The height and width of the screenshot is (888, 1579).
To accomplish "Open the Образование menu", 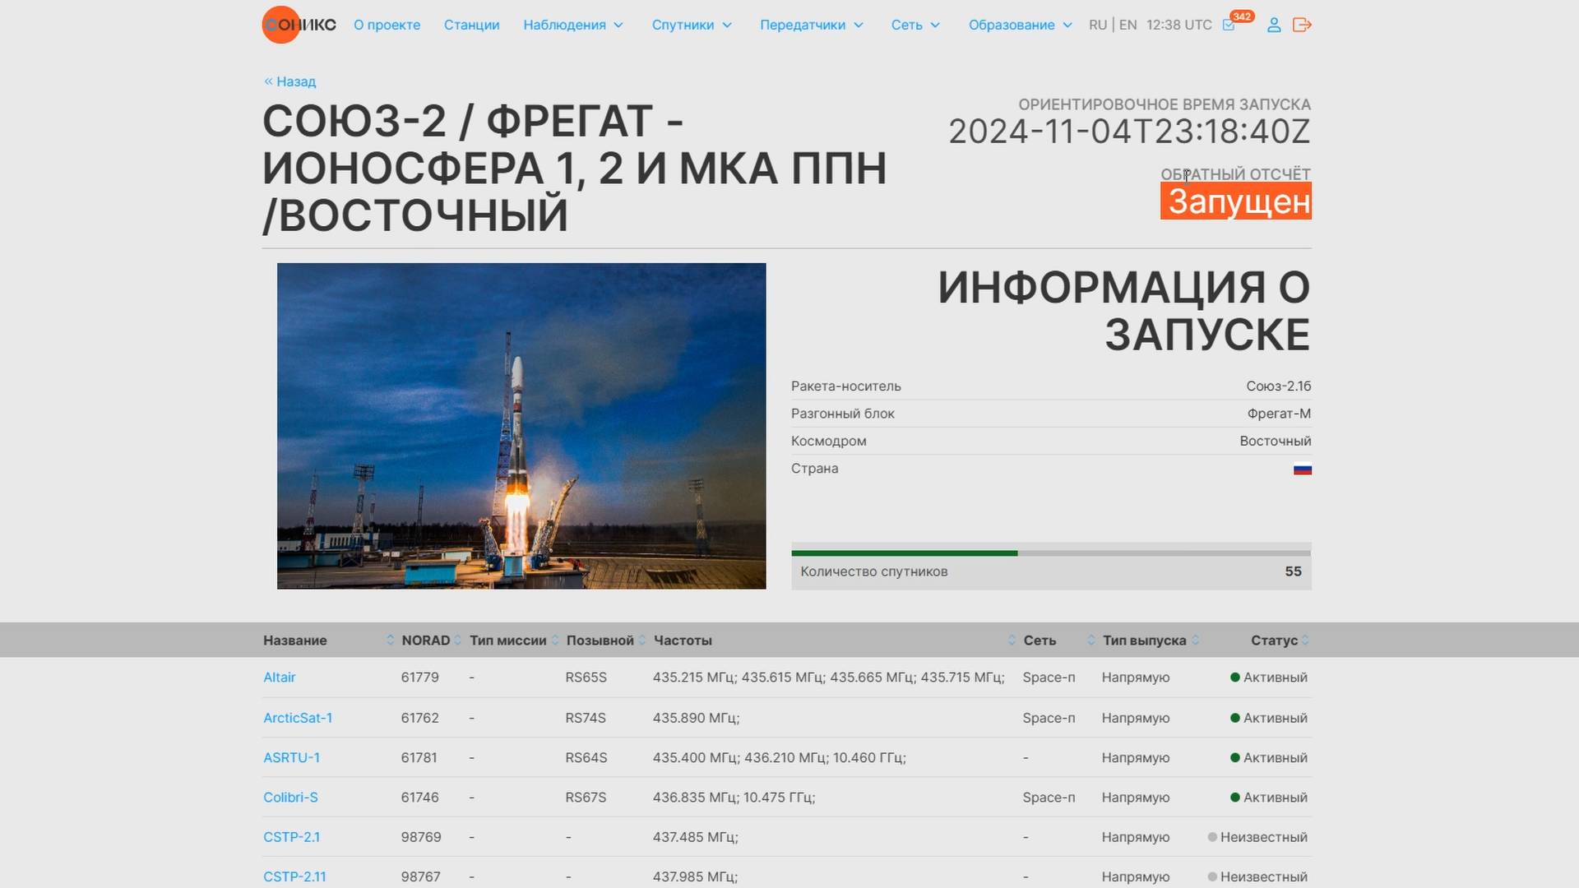I will (1018, 25).
